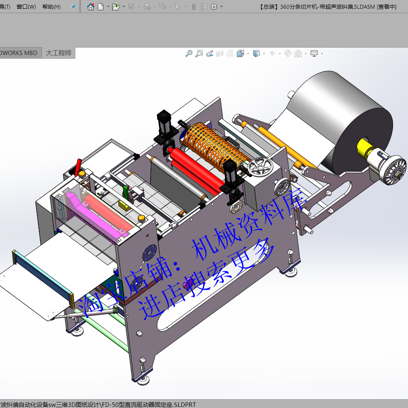Click Zoom to Fit icon
The width and height of the screenshot is (408, 408).
point(189,53)
